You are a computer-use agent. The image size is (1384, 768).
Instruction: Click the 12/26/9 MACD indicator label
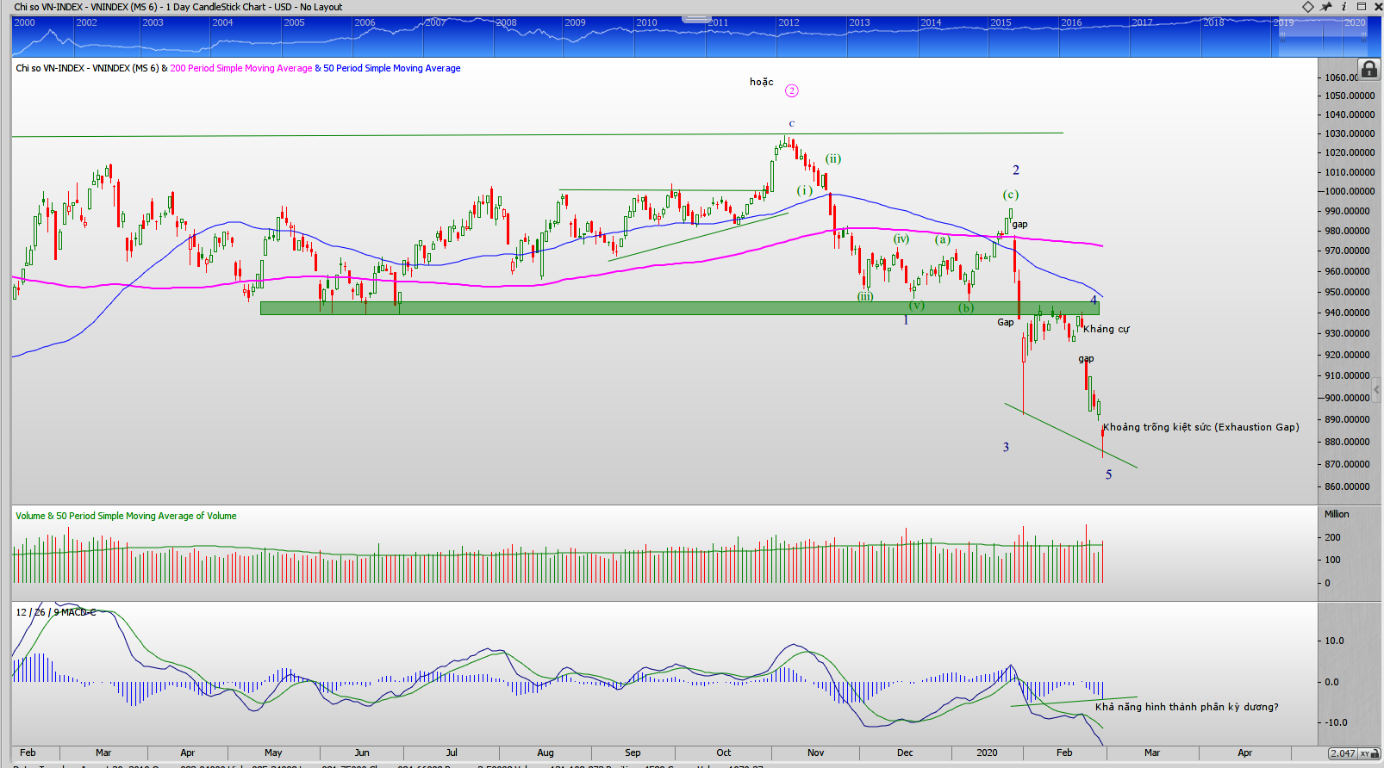click(x=56, y=612)
